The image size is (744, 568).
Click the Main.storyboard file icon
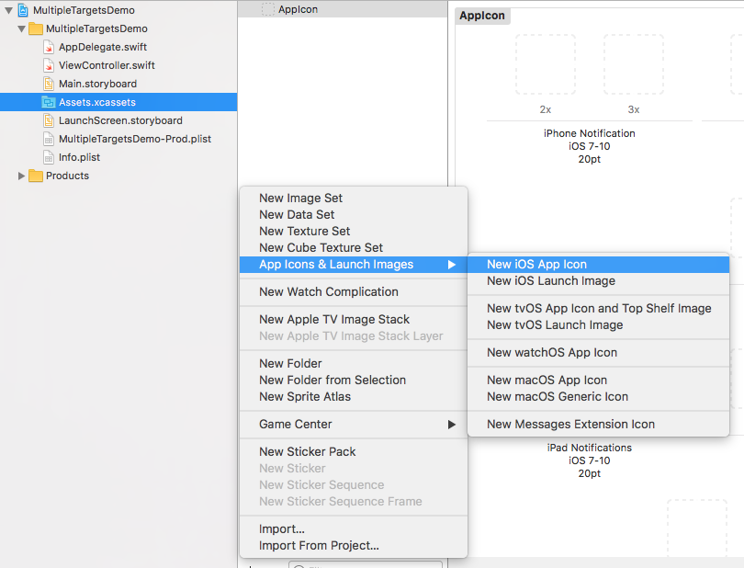point(49,84)
